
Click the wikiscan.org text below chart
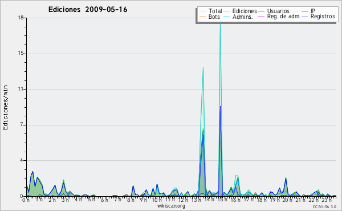click(x=171, y=206)
